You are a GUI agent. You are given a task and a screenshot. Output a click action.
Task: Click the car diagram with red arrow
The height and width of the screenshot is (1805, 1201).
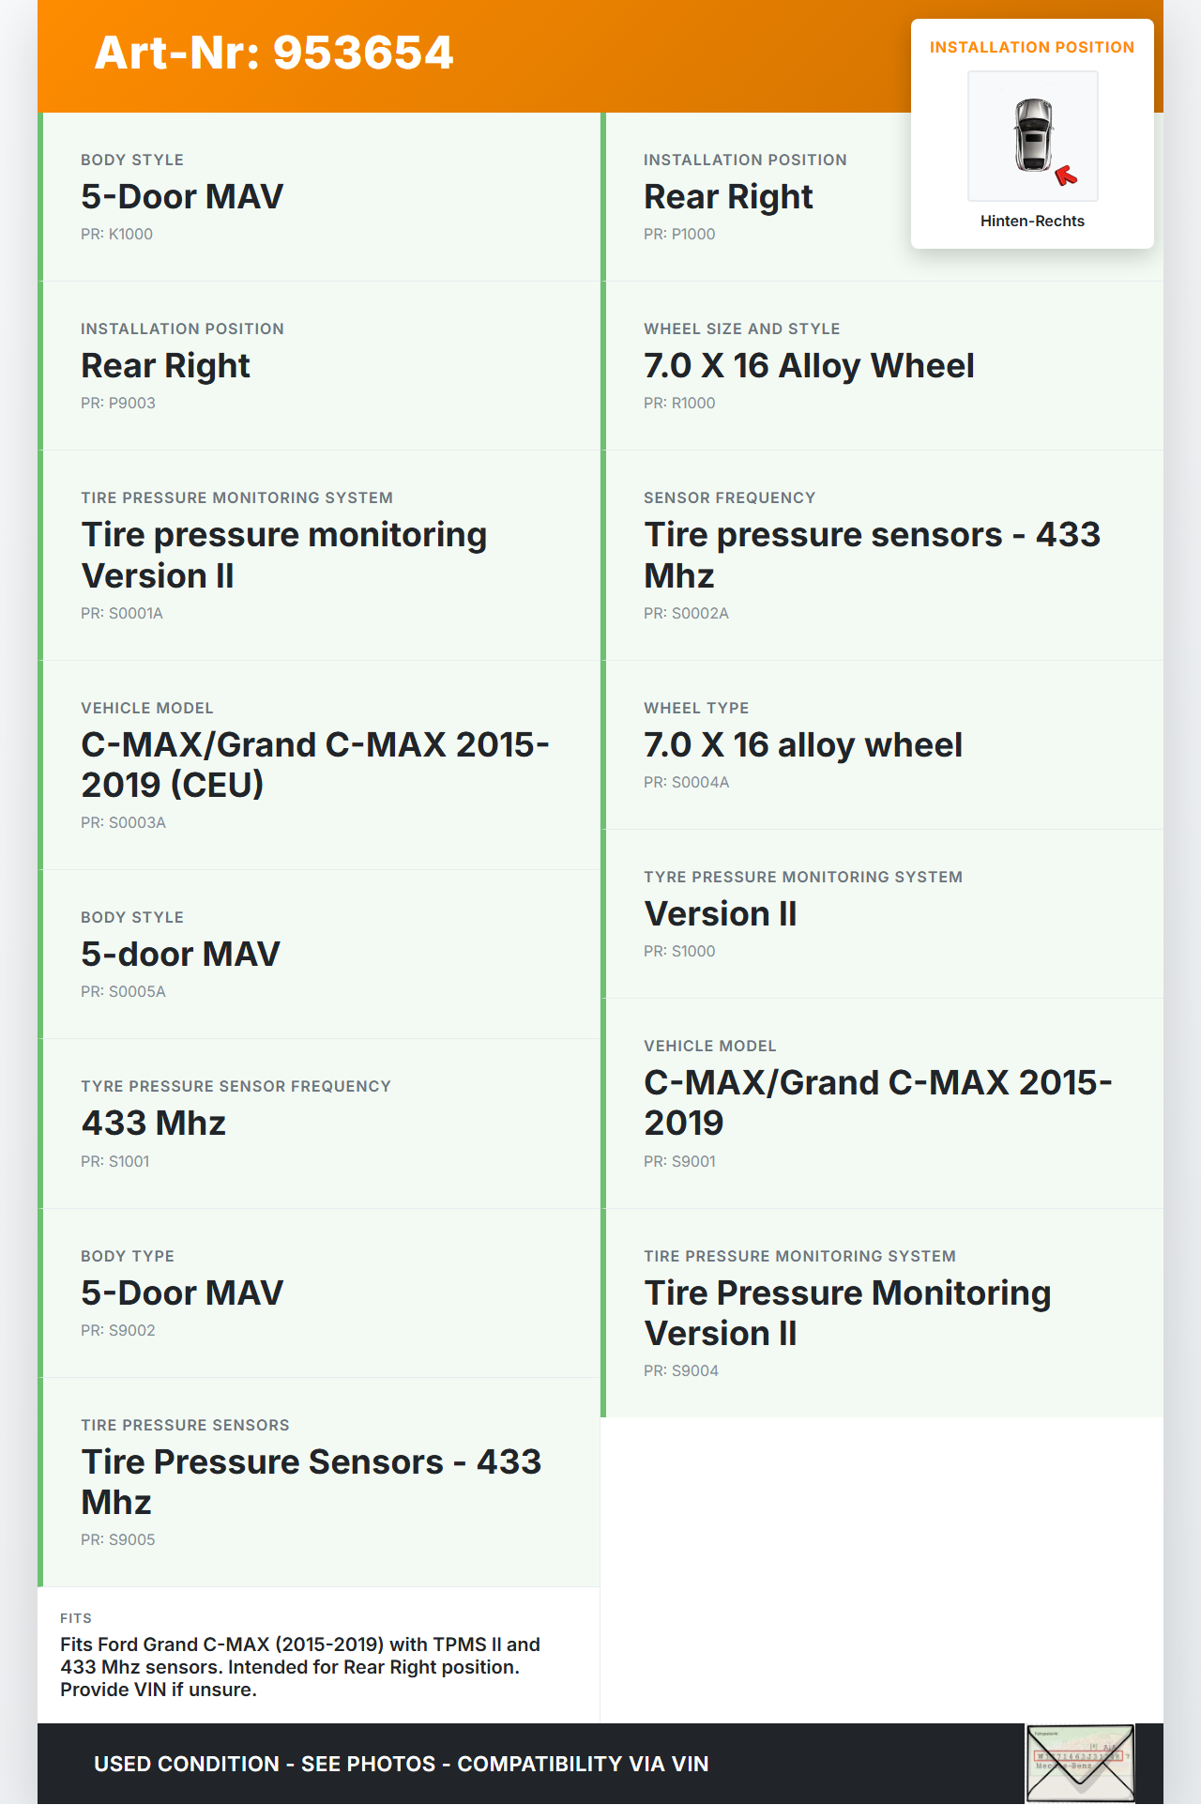[x=1032, y=136]
